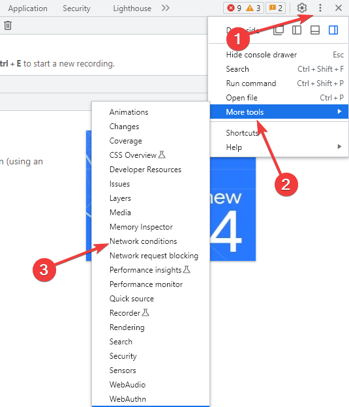Select Network conditions from More tools

144,241
